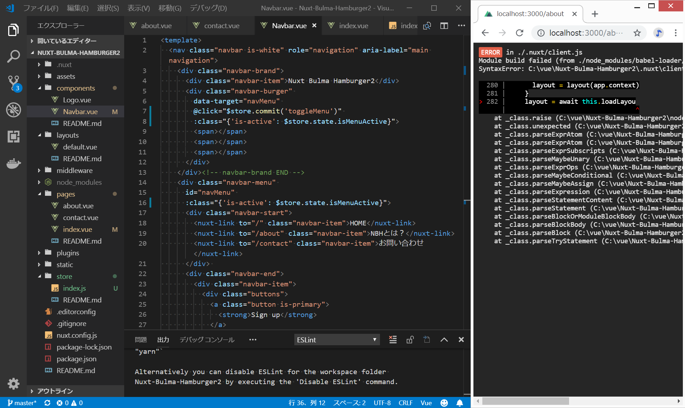Switch to the contact.vue editor tab

point(221,26)
